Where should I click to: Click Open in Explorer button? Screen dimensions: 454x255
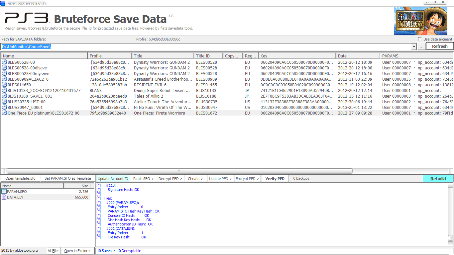click(77, 251)
